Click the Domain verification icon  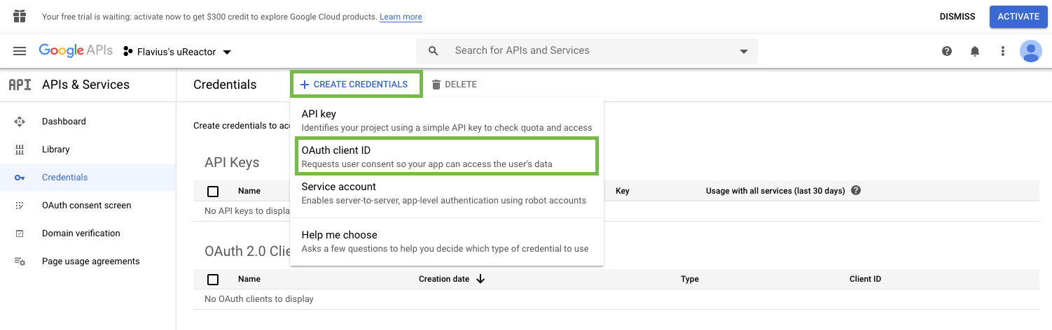tap(20, 234)
